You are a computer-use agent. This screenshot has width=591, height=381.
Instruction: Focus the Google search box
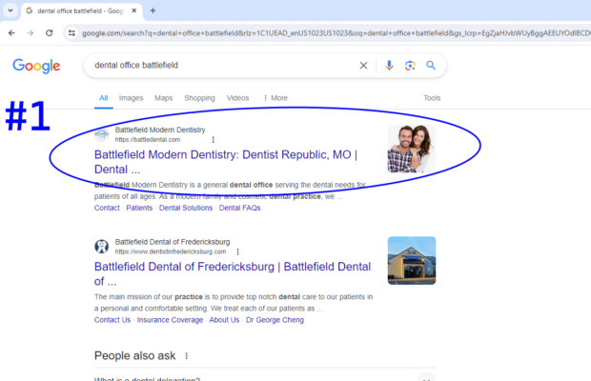[x=222, y=65]
